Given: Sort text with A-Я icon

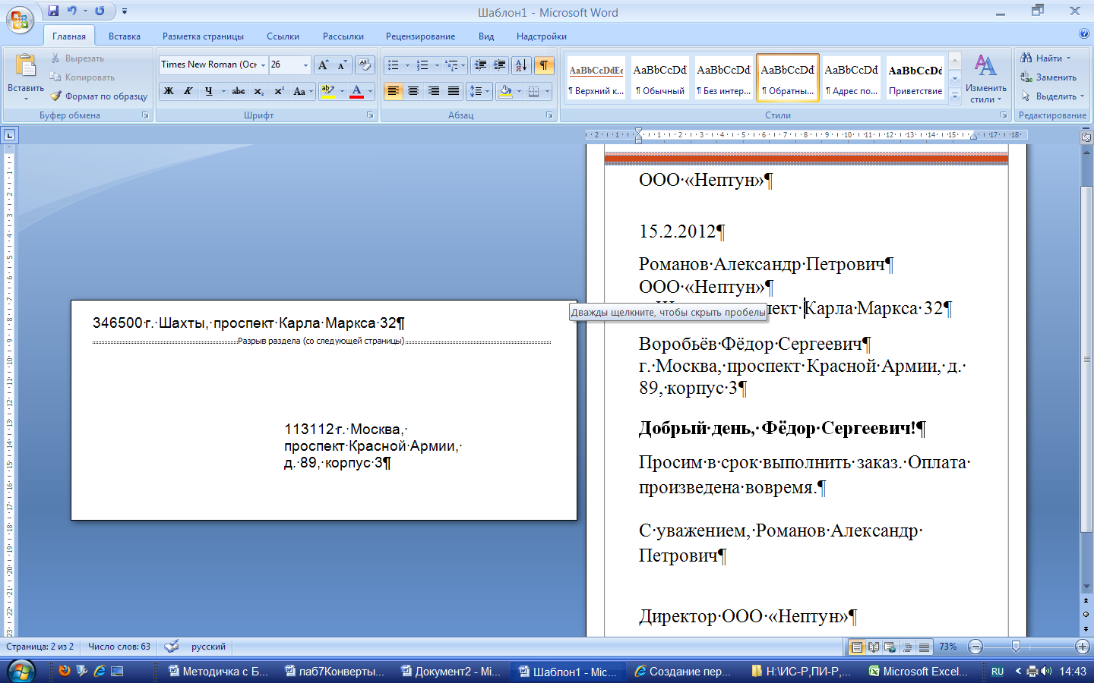Looking at the screenshot, I should 521,65.
